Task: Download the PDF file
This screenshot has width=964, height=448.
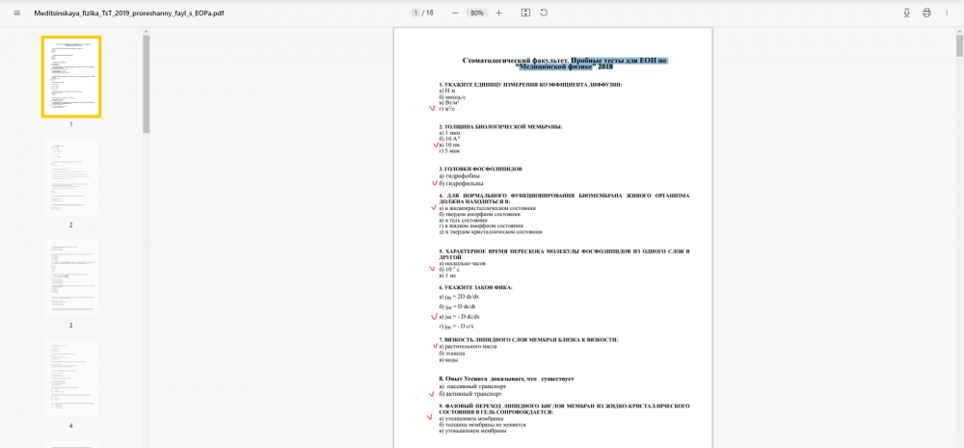Action: 907,13
